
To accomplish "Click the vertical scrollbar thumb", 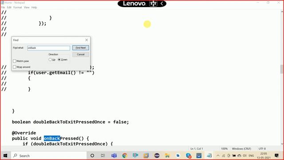I will pyautogui.click(x=282, y=69).
